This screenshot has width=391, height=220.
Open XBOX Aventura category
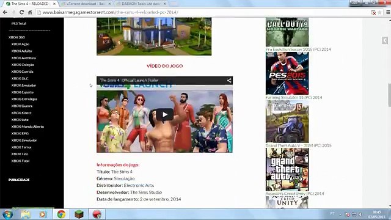pos(23,58)
